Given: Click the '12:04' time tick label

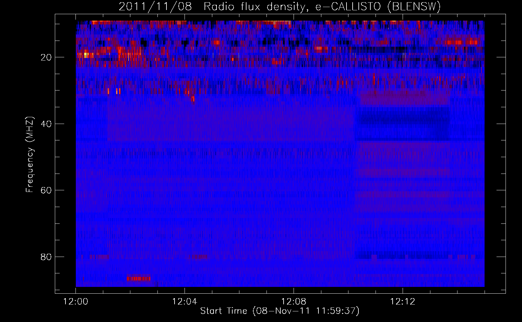Looking at the screenshot, I should pos(185,302).
